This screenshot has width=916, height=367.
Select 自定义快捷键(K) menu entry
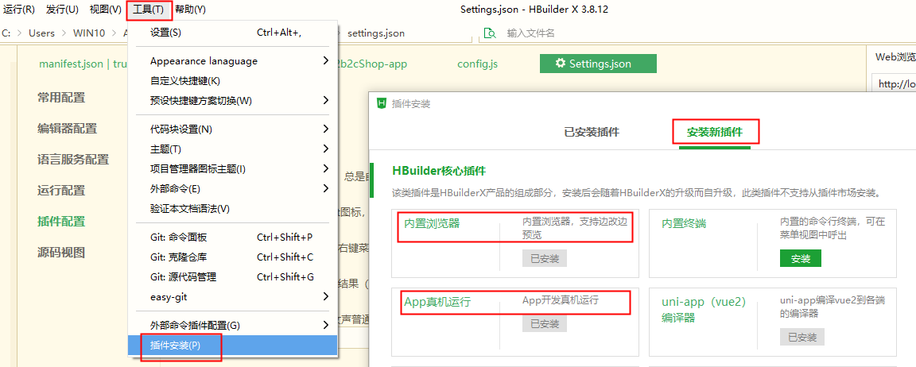coord(232,80)
